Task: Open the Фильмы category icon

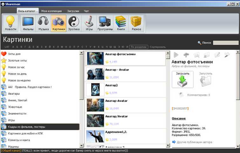Action: [28, 23]
